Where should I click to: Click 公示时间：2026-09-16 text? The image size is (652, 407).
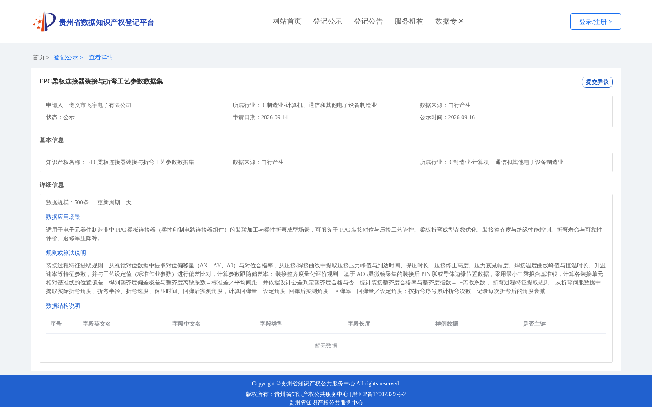pyautogui.click(x=447, y=117)
